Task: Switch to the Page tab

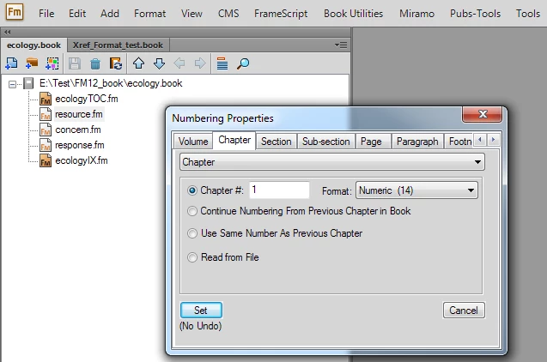Action: [371, 141]
